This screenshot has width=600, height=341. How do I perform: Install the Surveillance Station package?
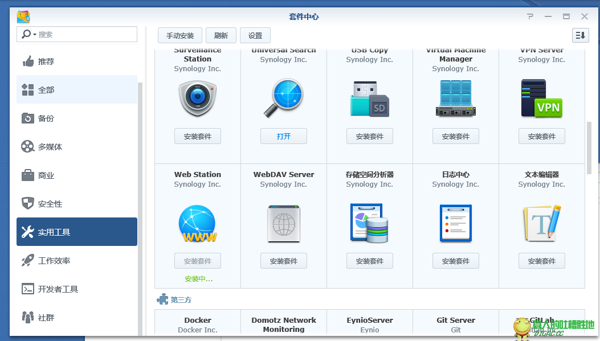(x=198, y=136)
